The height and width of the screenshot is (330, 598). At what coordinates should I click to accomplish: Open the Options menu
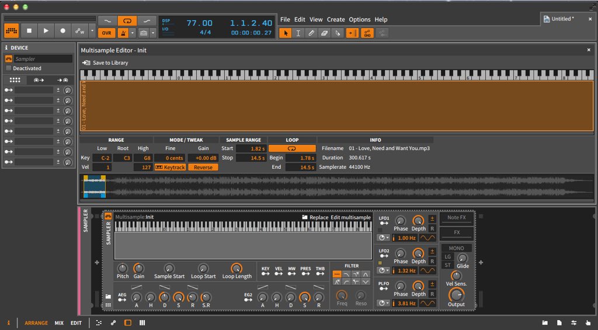coord(359,19)
